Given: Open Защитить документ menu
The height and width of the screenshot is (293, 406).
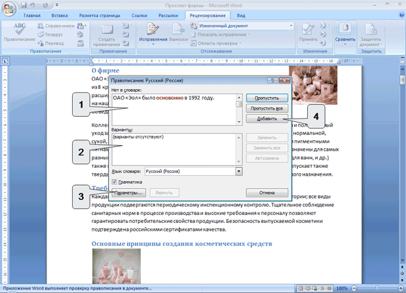Looking at the screenshot, I should (x=371, y=35).
